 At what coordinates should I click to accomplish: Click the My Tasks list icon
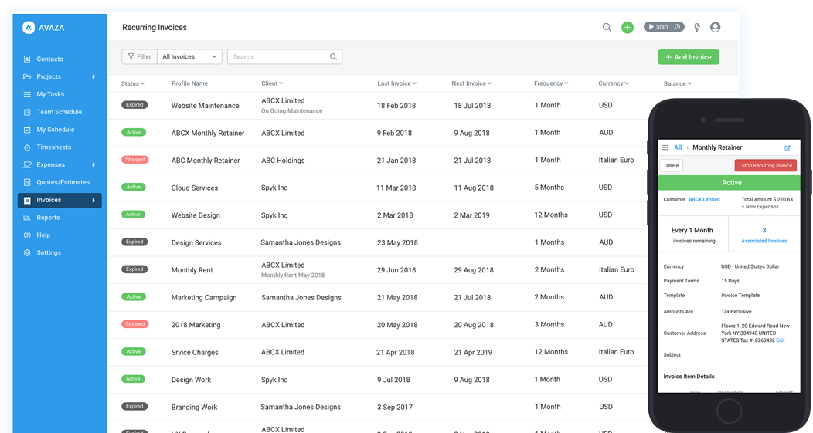[27, 94]
